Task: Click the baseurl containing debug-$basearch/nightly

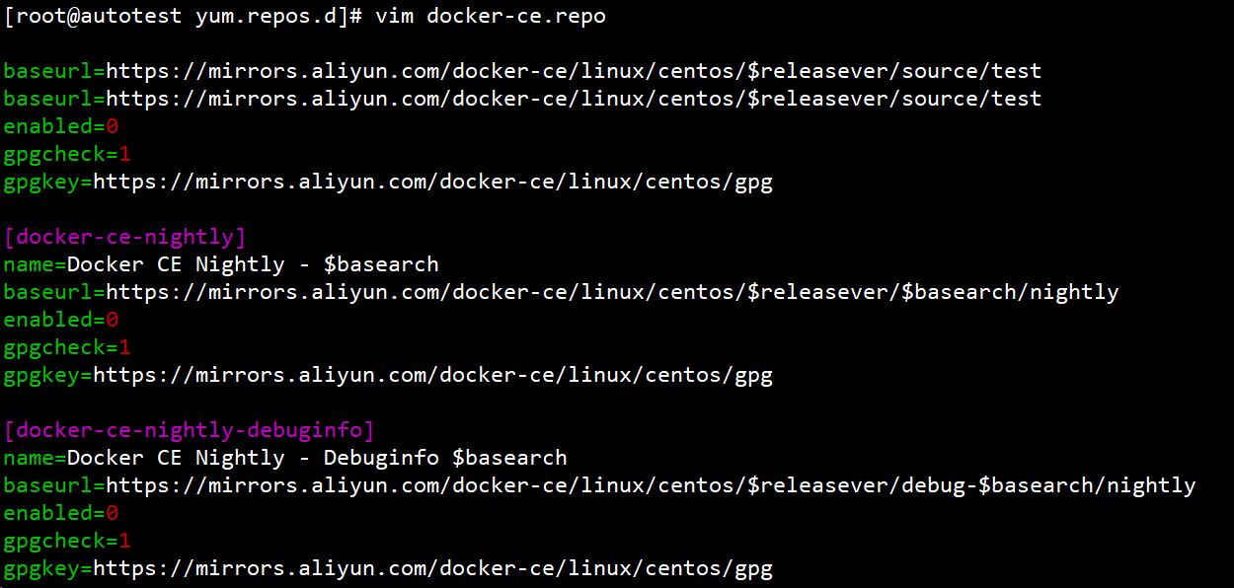Action: 651,485
